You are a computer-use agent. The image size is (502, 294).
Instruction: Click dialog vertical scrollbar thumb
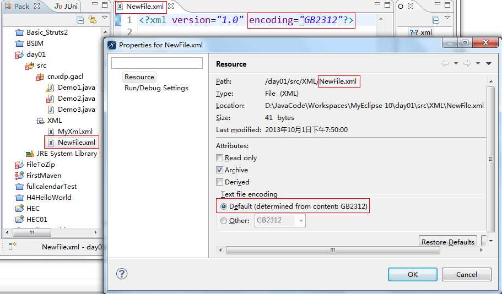tap(490, 159)
